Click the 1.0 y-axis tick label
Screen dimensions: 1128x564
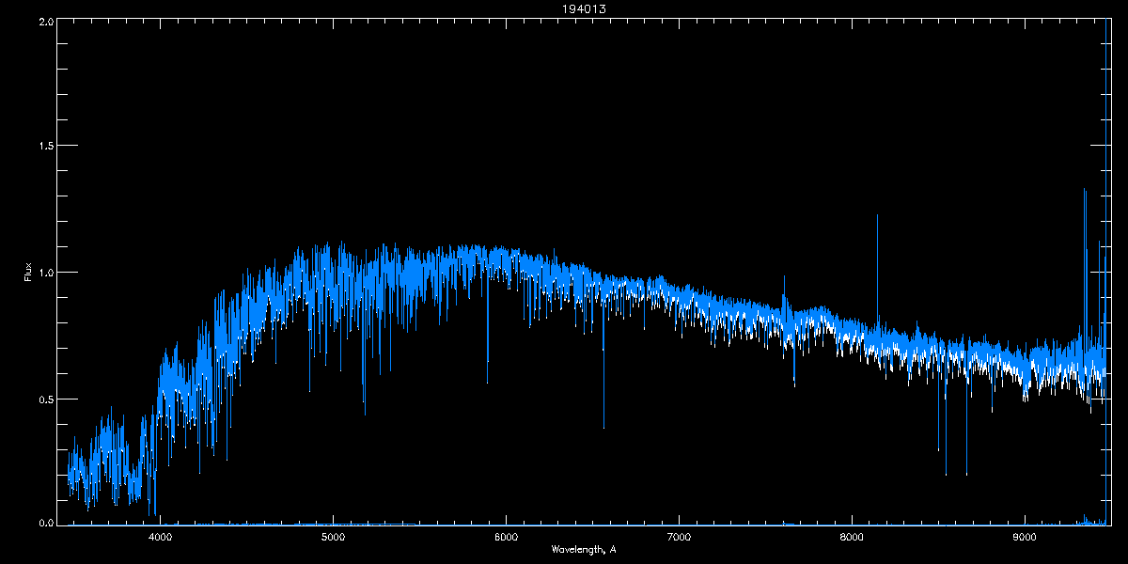tap(44, 273)
